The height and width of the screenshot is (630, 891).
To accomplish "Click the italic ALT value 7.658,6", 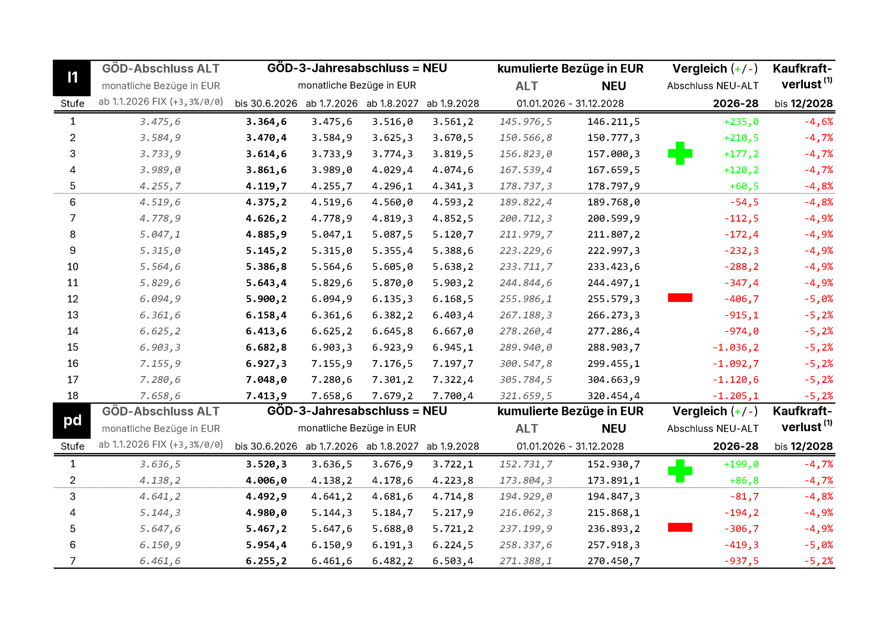I will coord(160,396).
